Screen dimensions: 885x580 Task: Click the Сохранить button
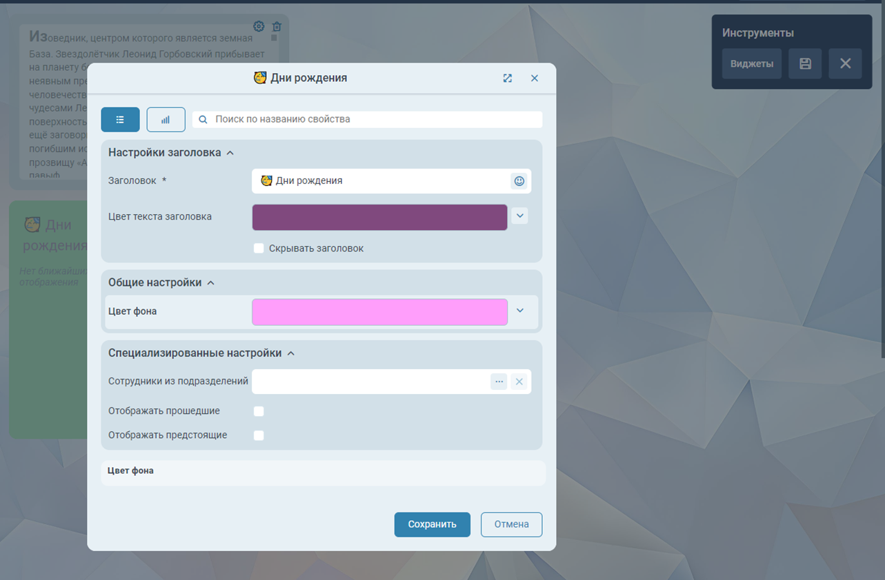pos(432,524)
